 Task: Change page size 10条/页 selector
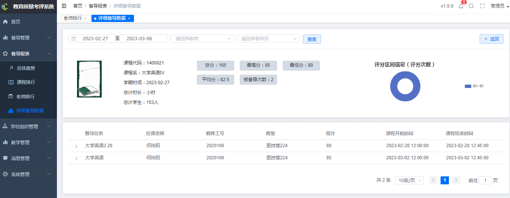coord(409,181)
